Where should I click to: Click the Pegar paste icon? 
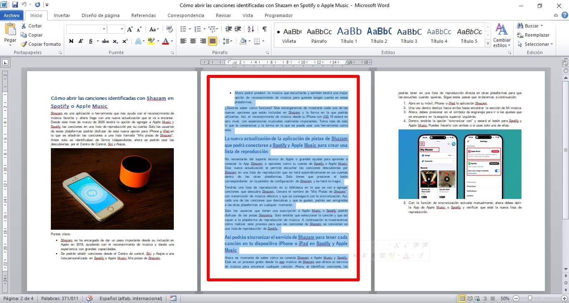pyautogui.click(x=10, y=30)
